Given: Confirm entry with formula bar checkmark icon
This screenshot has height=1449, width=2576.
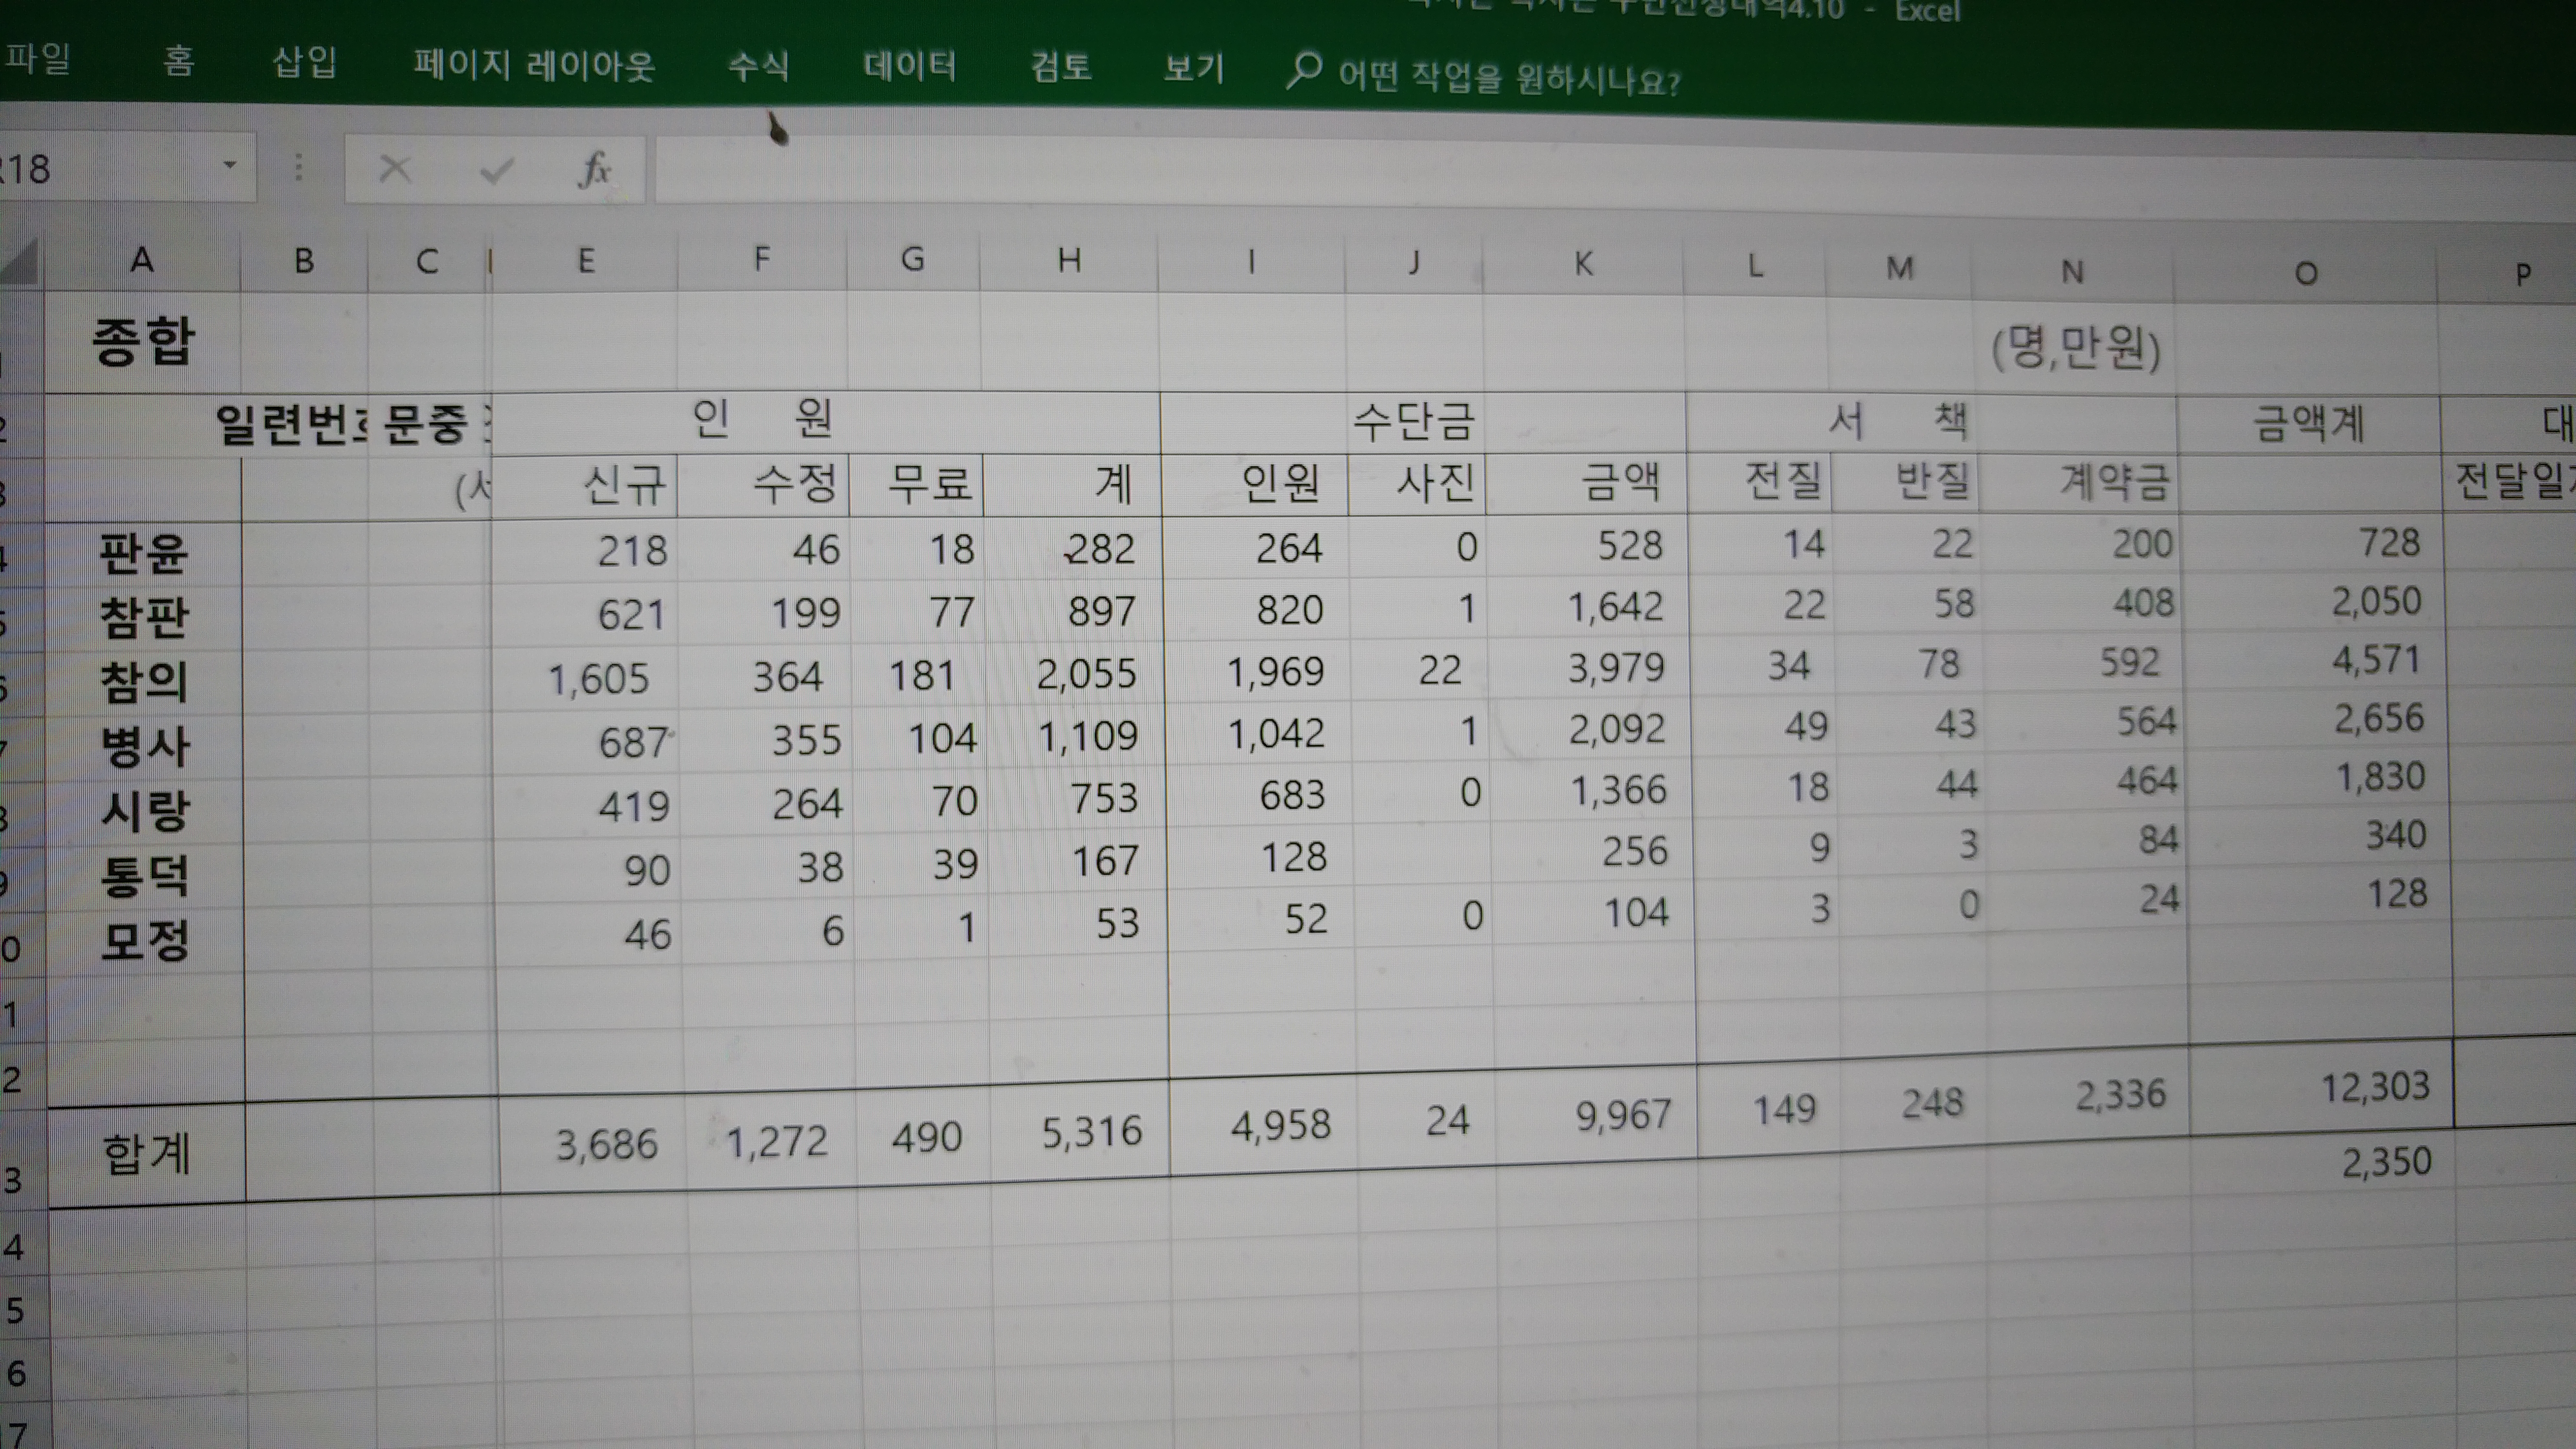Looking at the screenshot, I should (x=496, y=171).
